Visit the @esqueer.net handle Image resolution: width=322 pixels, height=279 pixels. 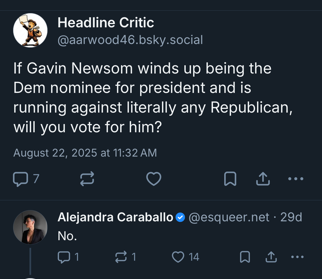tap(229, 218)
